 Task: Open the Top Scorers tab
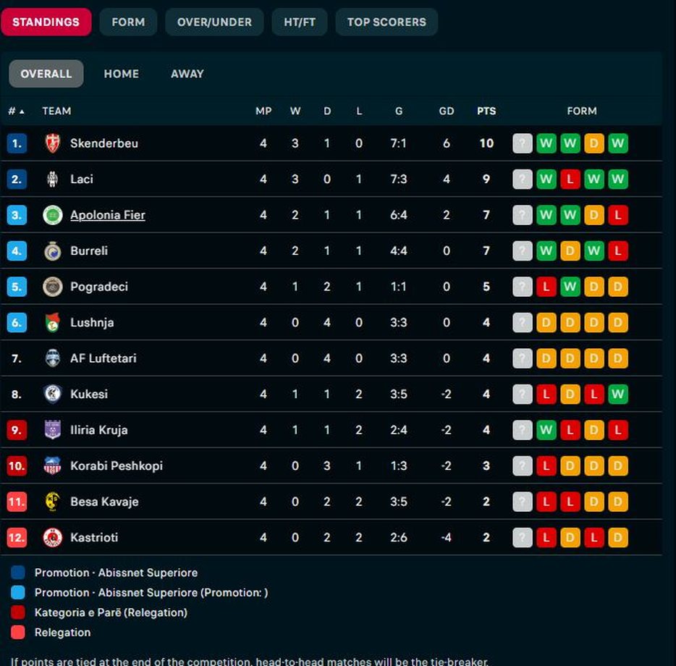[x=386, y=22]
